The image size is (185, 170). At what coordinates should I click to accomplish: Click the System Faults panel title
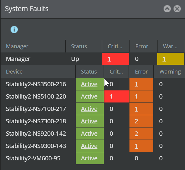tap(27, 9)
